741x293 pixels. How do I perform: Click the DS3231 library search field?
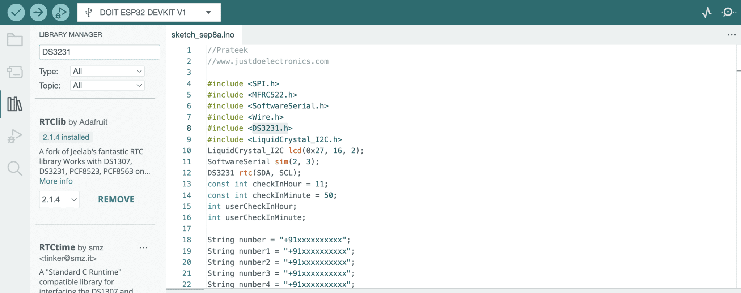99,52
